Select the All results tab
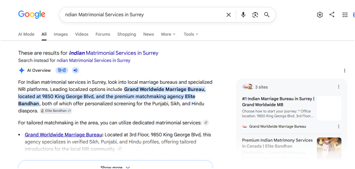The height and width of the screenshot is (169, 355). [44, 34]
